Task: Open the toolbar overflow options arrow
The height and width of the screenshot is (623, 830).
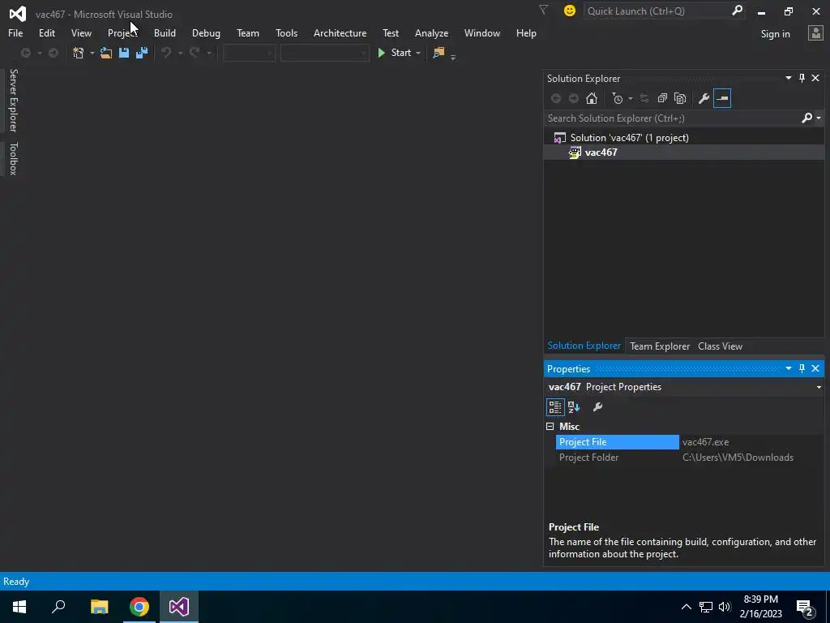Action: [453, 57]
